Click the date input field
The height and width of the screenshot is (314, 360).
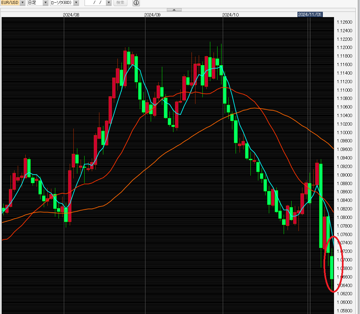[x=95, y=3]
